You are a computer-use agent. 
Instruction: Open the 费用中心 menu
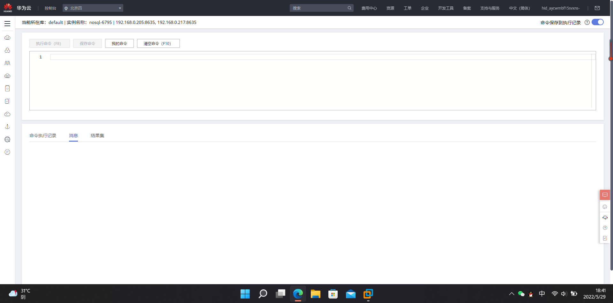(369, 8)
